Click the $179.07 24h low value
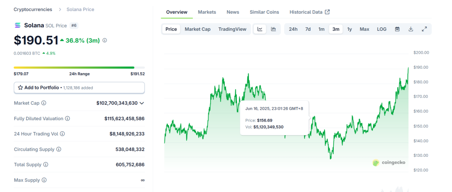 click(x=21, y=74)
